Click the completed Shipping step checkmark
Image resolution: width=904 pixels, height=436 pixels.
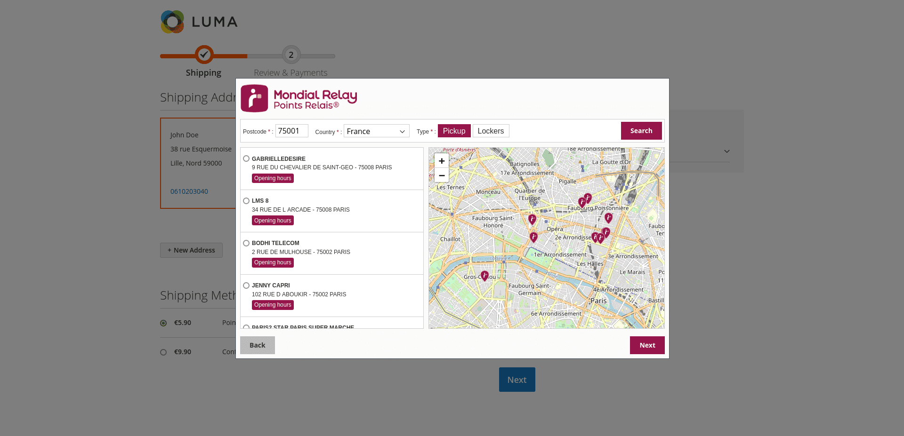click(203, 55)
